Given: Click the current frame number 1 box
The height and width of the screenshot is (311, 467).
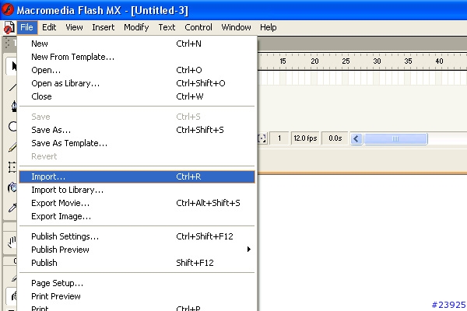Looking at the screenshot, I should 279,138.
